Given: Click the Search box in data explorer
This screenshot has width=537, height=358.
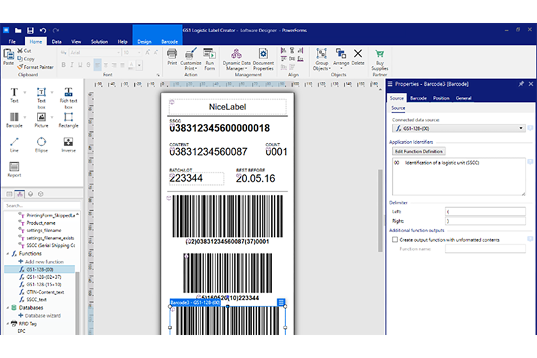Looking at the screenshot, I should (42, 206).
